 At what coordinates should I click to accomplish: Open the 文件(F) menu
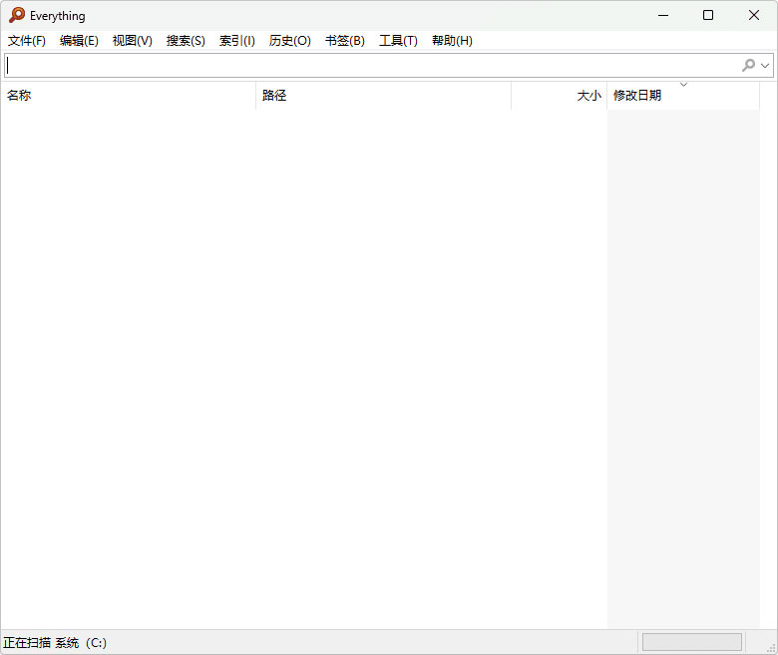coord(27,41)
